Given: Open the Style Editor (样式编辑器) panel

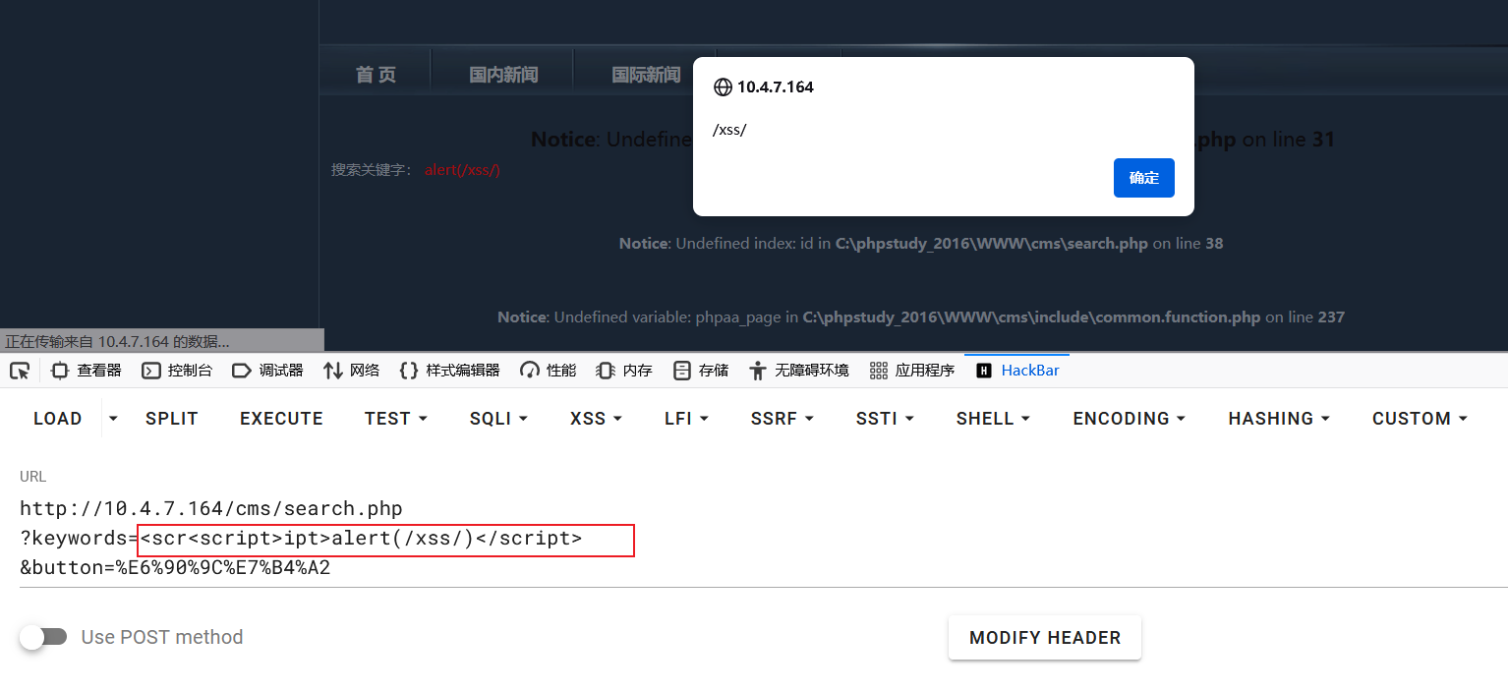Looking at the screenshot, I should point(450,371).
